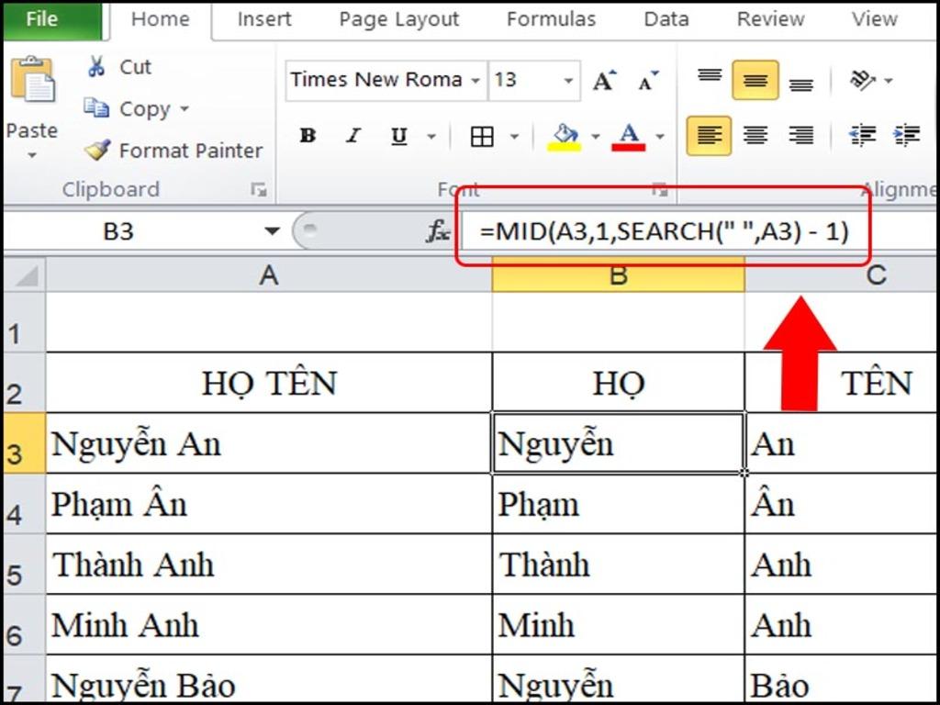The image size is (940, 705).
Task: Click inside the formula bar
Action: 643,231
